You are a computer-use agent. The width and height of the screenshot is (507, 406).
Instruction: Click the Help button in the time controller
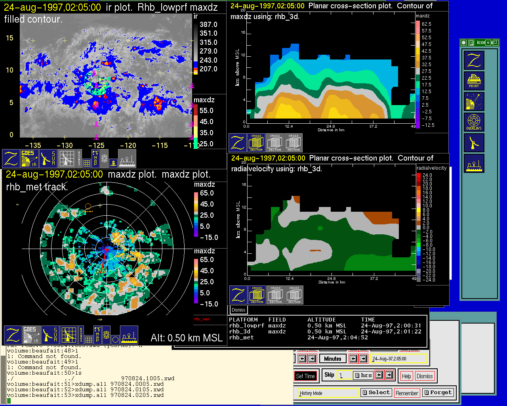[x=406, y=376]
